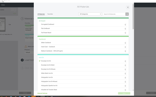
Task: Click the Cricut icon beside Glitter Cardstock
Action: click(125, 43)
